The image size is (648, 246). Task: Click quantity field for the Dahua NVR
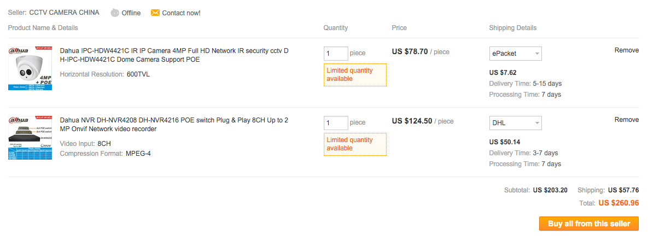pyautogui.click(x=336, y=123)
